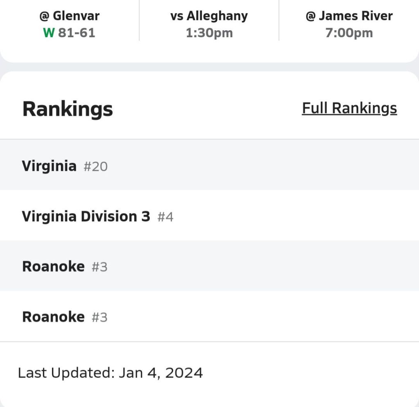
Task: Tap the 7:00pm game time
Action: [349, 33]
